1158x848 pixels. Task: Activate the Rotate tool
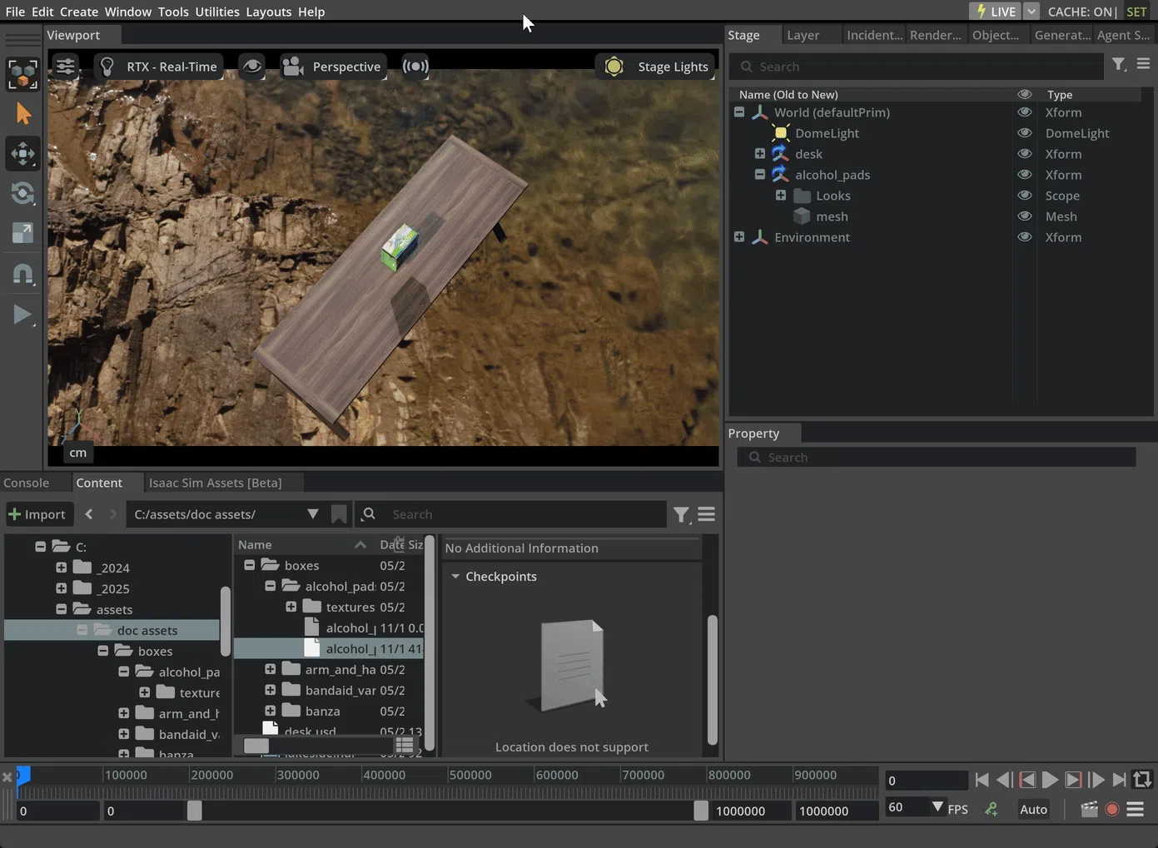coord(22,193)
